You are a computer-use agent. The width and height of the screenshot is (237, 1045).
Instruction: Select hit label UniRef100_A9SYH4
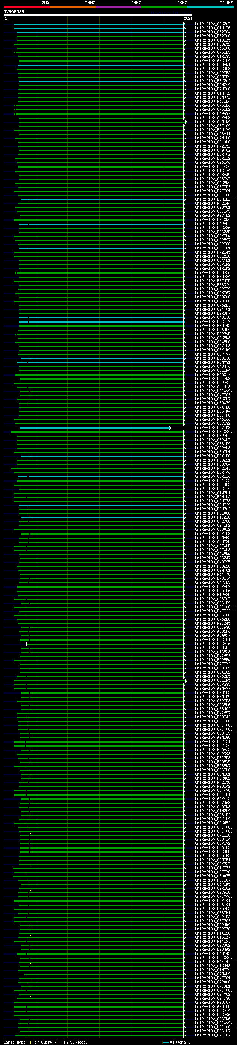[212, 61]
